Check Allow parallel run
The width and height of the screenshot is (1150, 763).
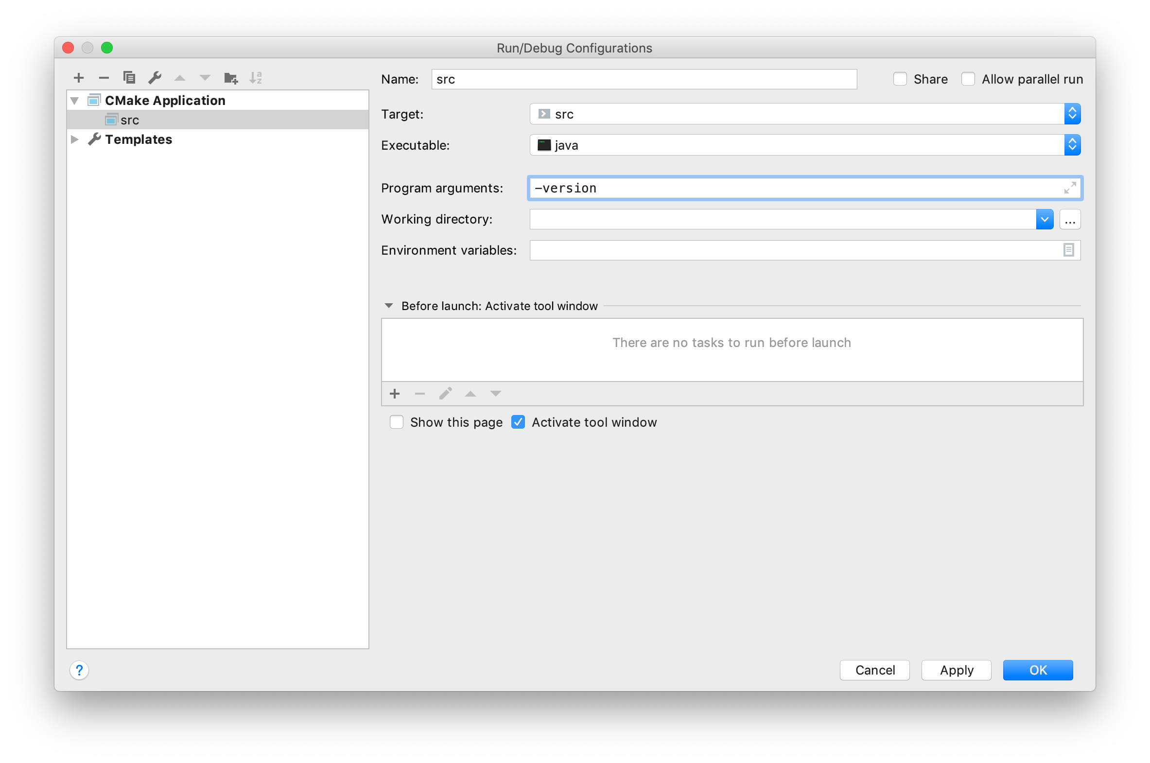[x=968, y=78]
